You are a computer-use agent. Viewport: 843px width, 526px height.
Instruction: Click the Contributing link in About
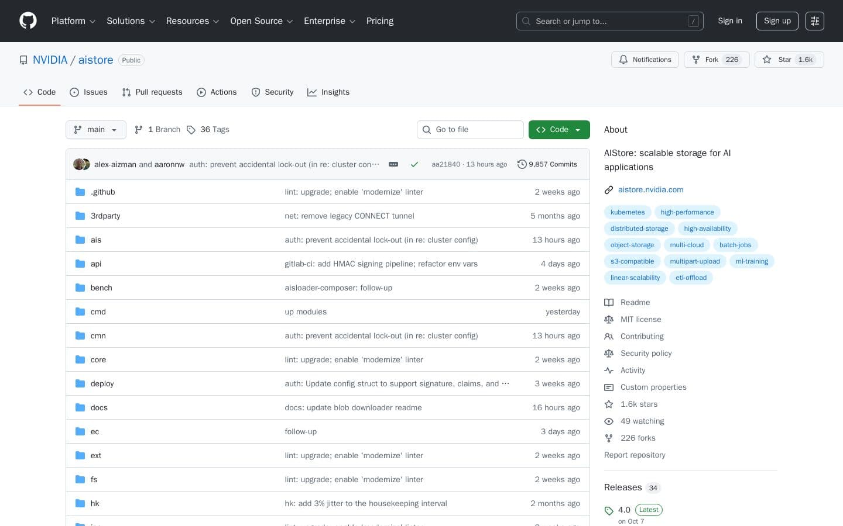(642, 336)
